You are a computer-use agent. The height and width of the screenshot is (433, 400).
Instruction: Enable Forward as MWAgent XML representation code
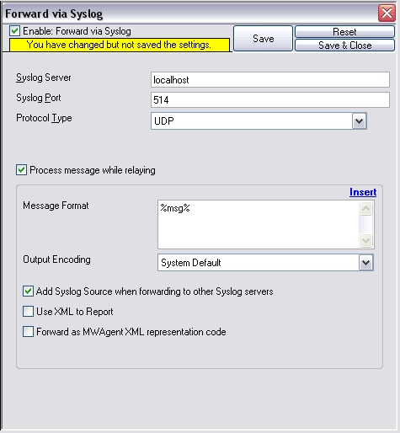pos(28,332)
